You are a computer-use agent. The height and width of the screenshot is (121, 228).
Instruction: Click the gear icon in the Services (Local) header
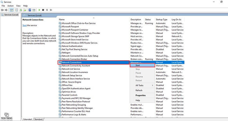click(x=25, y=15)
